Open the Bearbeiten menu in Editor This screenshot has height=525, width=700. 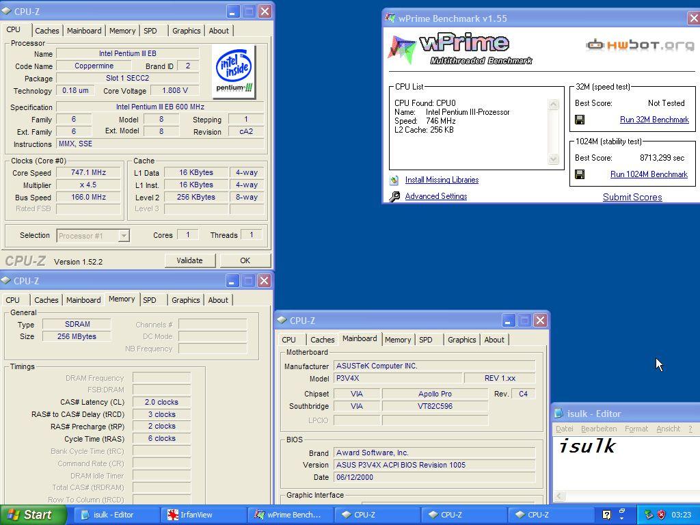pyautogui.click(x=599, y=429)
